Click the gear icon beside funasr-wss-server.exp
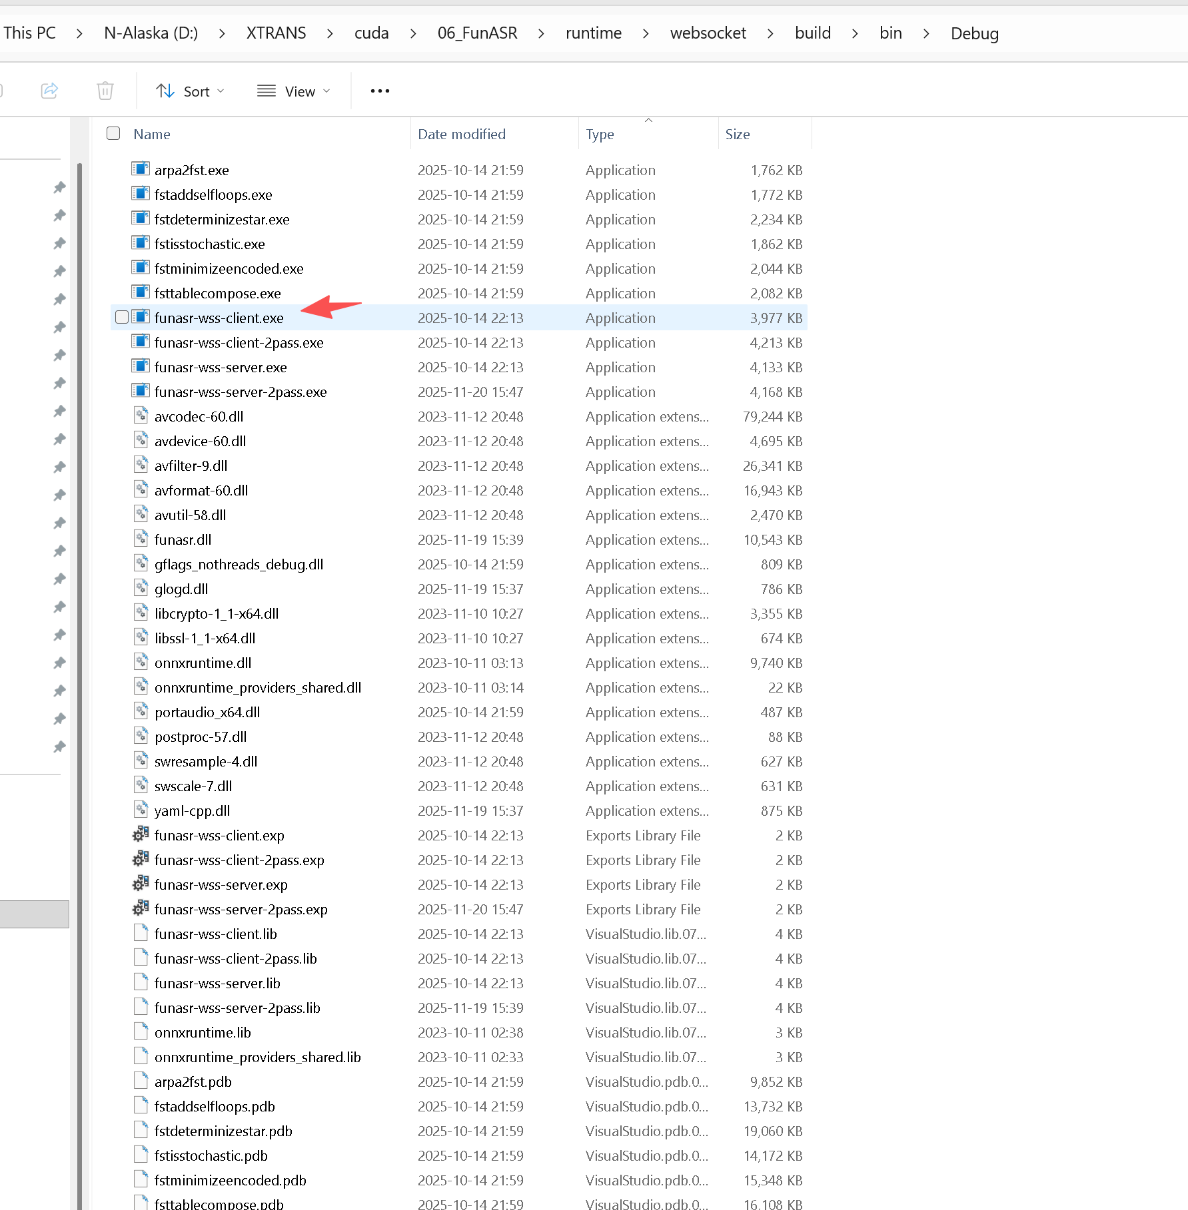 coord(140,884)
